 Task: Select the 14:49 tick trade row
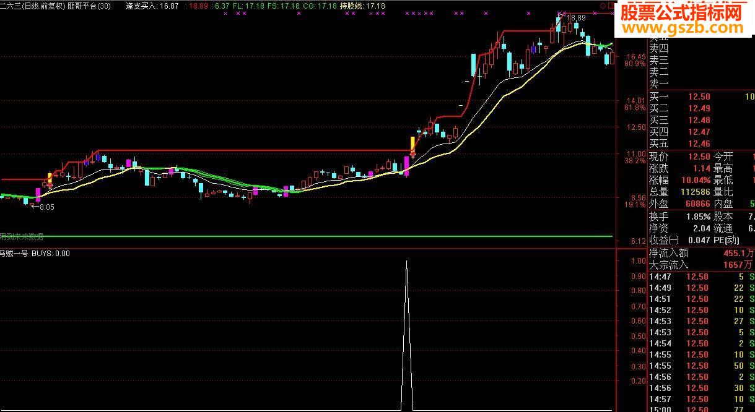(701, 288)
